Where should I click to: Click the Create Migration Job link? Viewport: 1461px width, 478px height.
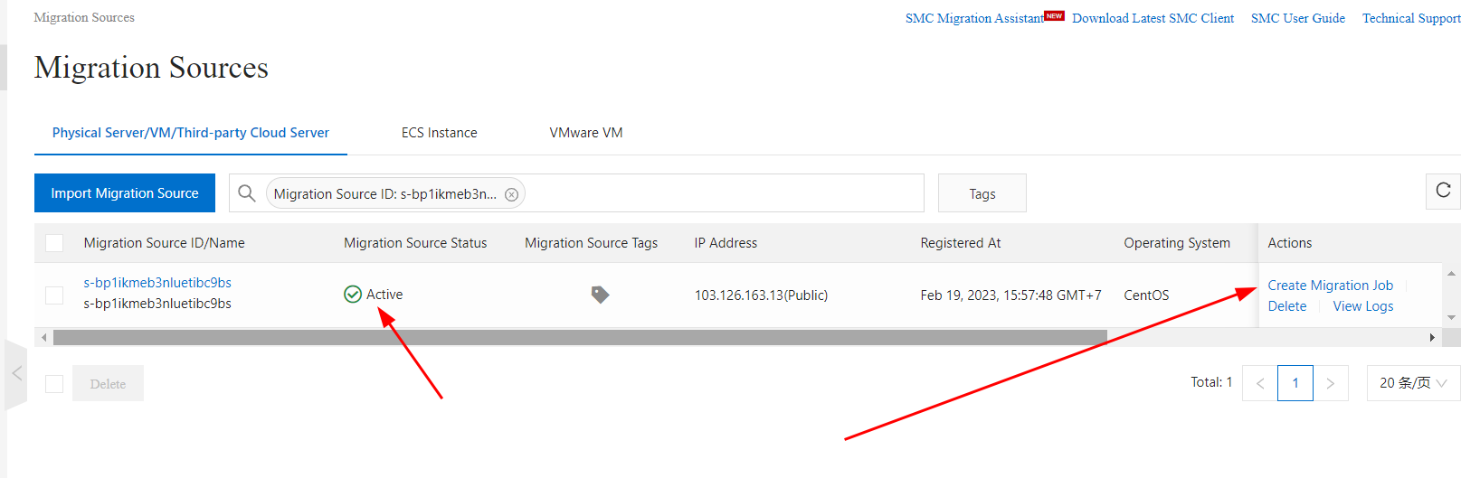pos(1330,286)
